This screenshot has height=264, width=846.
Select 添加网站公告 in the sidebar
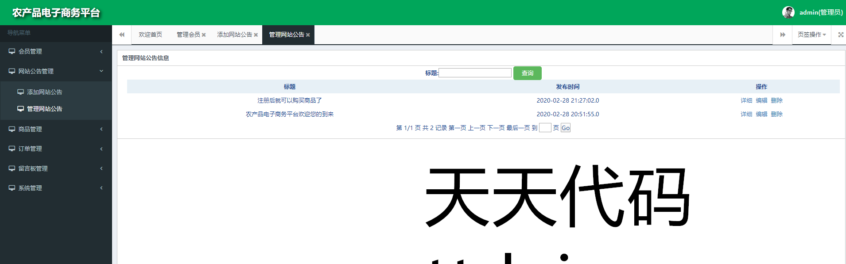point(44,92)
